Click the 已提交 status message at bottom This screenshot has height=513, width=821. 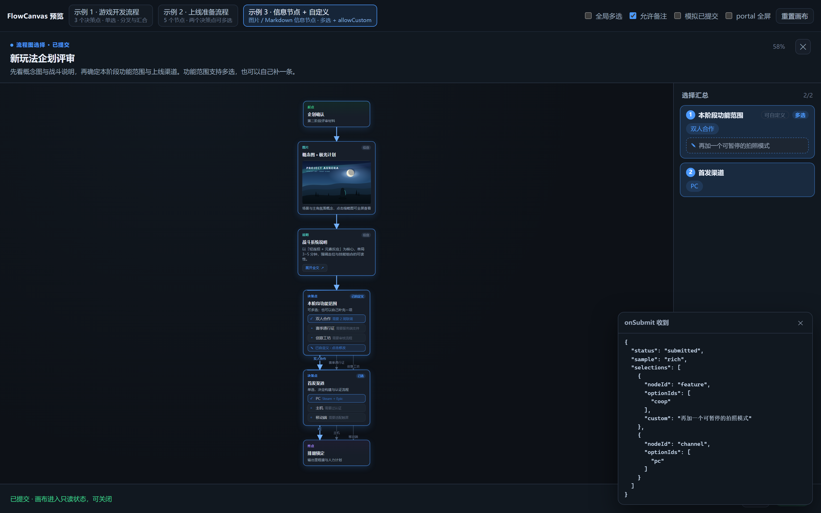tap(61, 499)
